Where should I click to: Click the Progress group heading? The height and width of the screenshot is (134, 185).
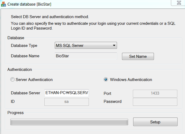click(x=15, y=113)
